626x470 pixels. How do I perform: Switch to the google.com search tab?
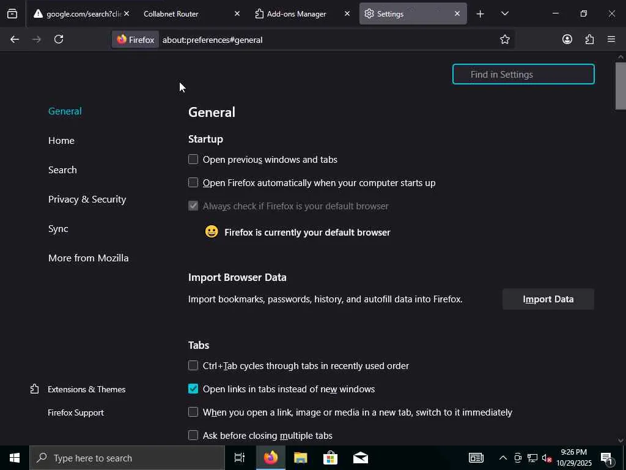[78, 13]
